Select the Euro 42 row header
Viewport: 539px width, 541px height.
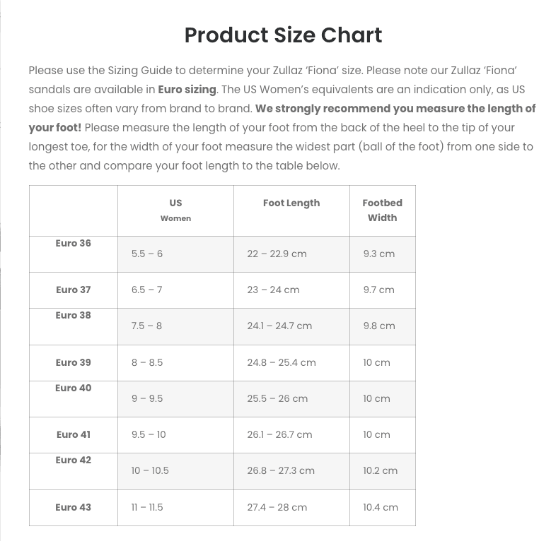(x=74, y=460)
